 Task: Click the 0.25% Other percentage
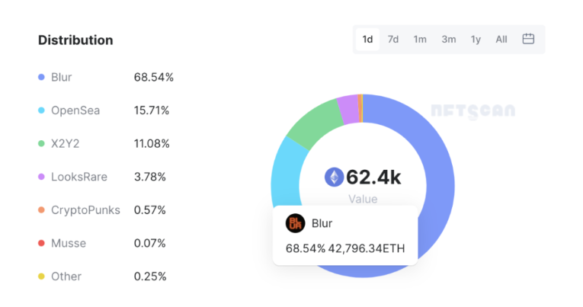[150, 277]
